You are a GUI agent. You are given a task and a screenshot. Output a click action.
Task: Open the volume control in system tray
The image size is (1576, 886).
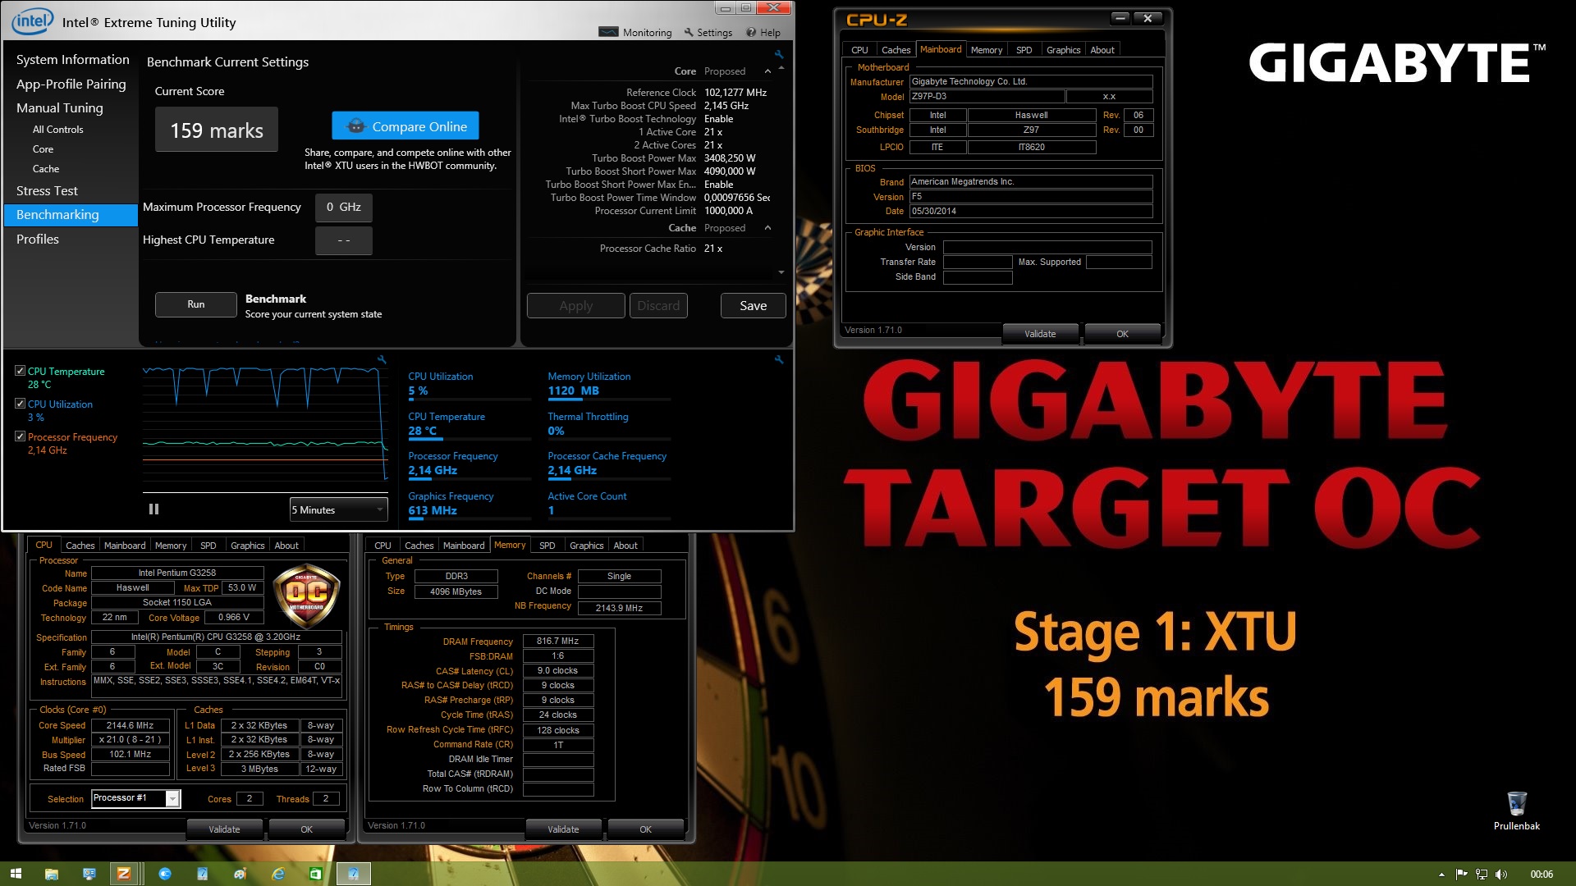(1501, 875)
